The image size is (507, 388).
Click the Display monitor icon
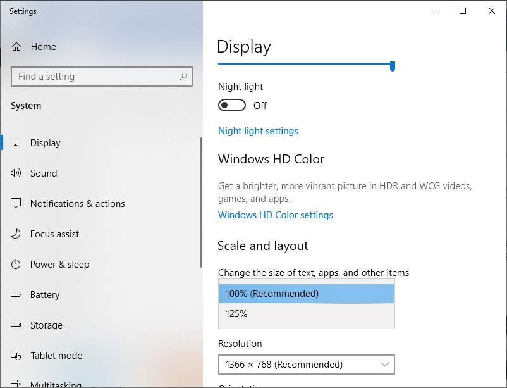pyautogui.click(x=16, y=143)
